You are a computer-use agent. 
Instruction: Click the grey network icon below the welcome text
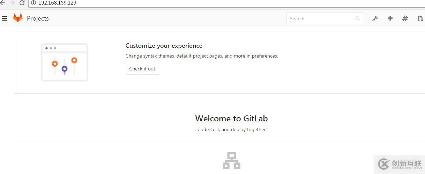point(232,160)
